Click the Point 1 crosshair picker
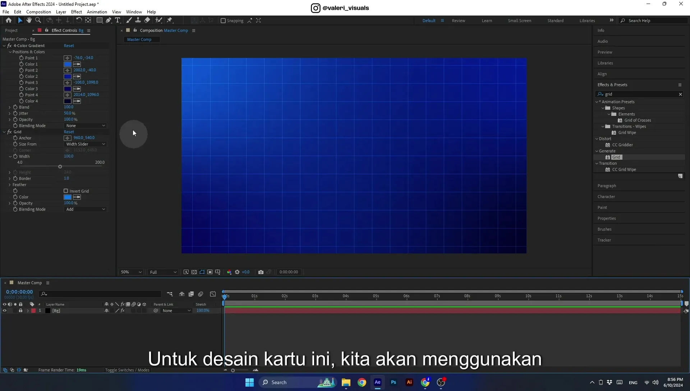The height and width of the screenshot is (391, 690). point(68,58)
